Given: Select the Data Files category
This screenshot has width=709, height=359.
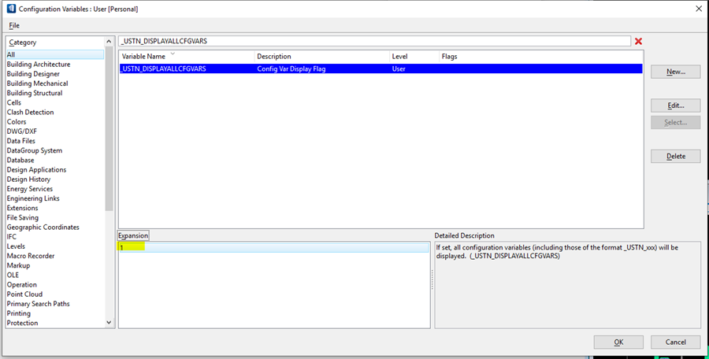Looking at the screenshot, I should (x=20, y=141).
